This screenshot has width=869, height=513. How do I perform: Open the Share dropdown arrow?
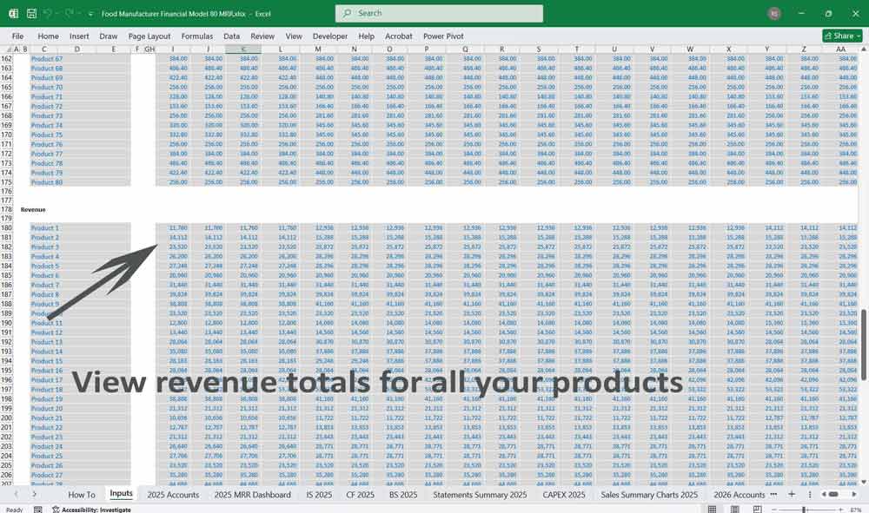click(x=859, y=36)
